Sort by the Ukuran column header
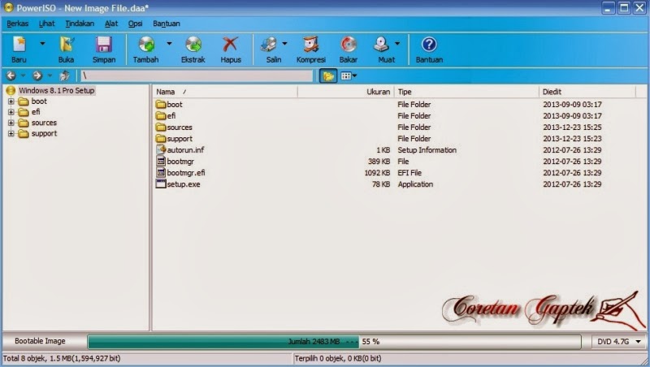 pyautogui.click(x=346, y=92)
